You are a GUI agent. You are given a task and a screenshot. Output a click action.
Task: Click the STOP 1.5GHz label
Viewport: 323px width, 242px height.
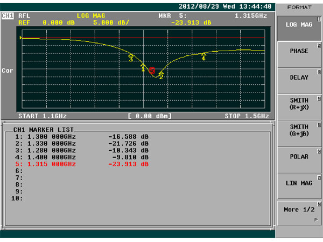pyautogui.click(x=247, y=116)
